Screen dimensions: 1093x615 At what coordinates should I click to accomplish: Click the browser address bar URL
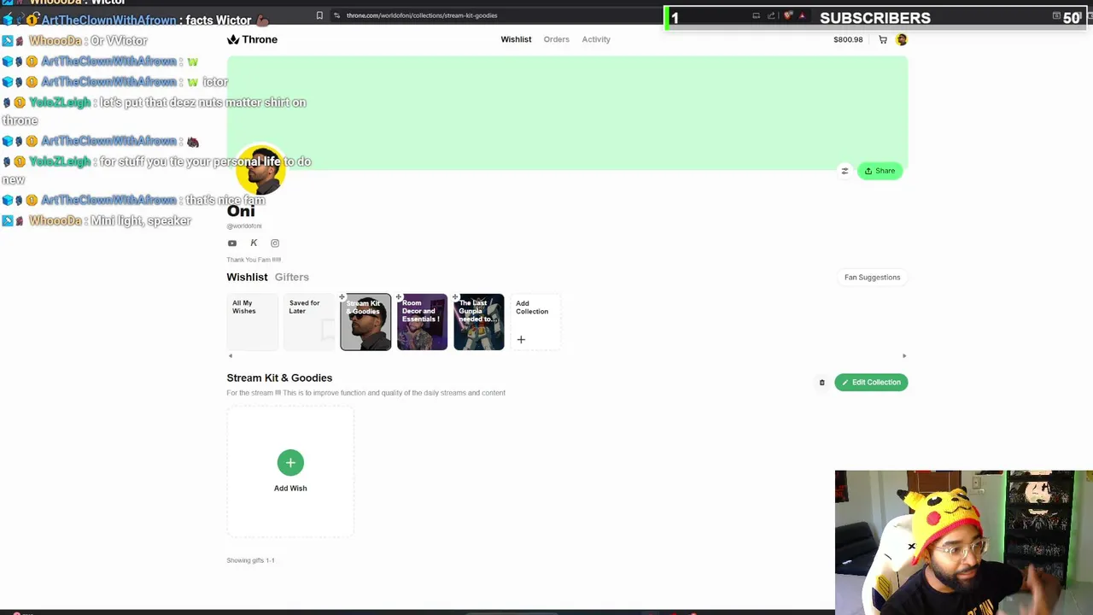coord(422,15)
